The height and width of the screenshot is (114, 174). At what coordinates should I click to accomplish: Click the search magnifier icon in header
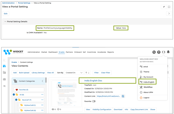[154, 52]
